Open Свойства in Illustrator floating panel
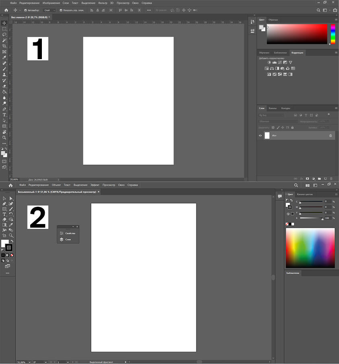The width and height of the screenshot is (339, 364). [x=68, y=233]
